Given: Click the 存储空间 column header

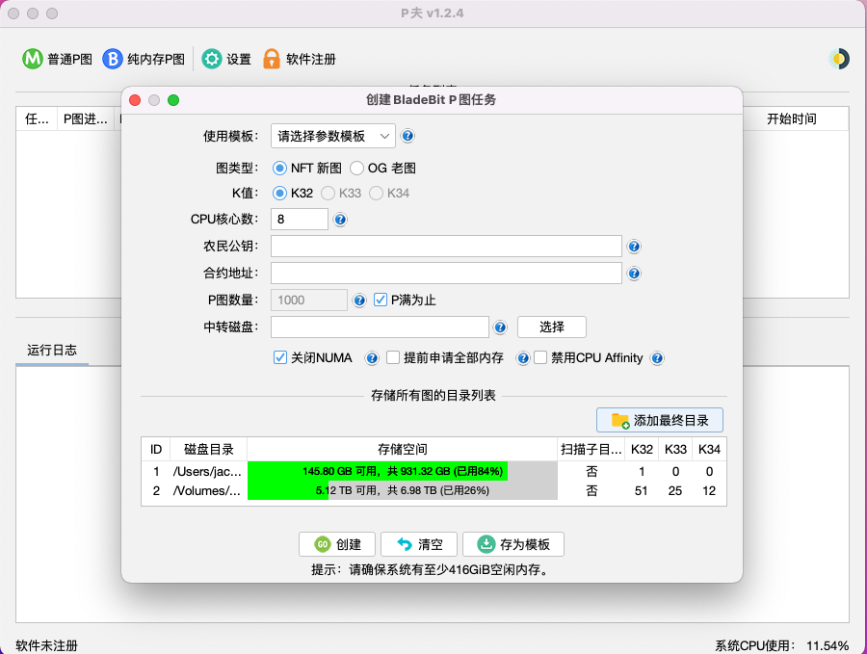Looking at the screenshot, I should coord(402,449).
